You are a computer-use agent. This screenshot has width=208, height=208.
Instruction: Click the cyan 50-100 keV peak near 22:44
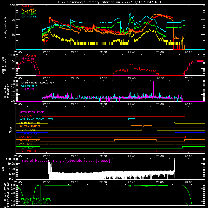130,14
